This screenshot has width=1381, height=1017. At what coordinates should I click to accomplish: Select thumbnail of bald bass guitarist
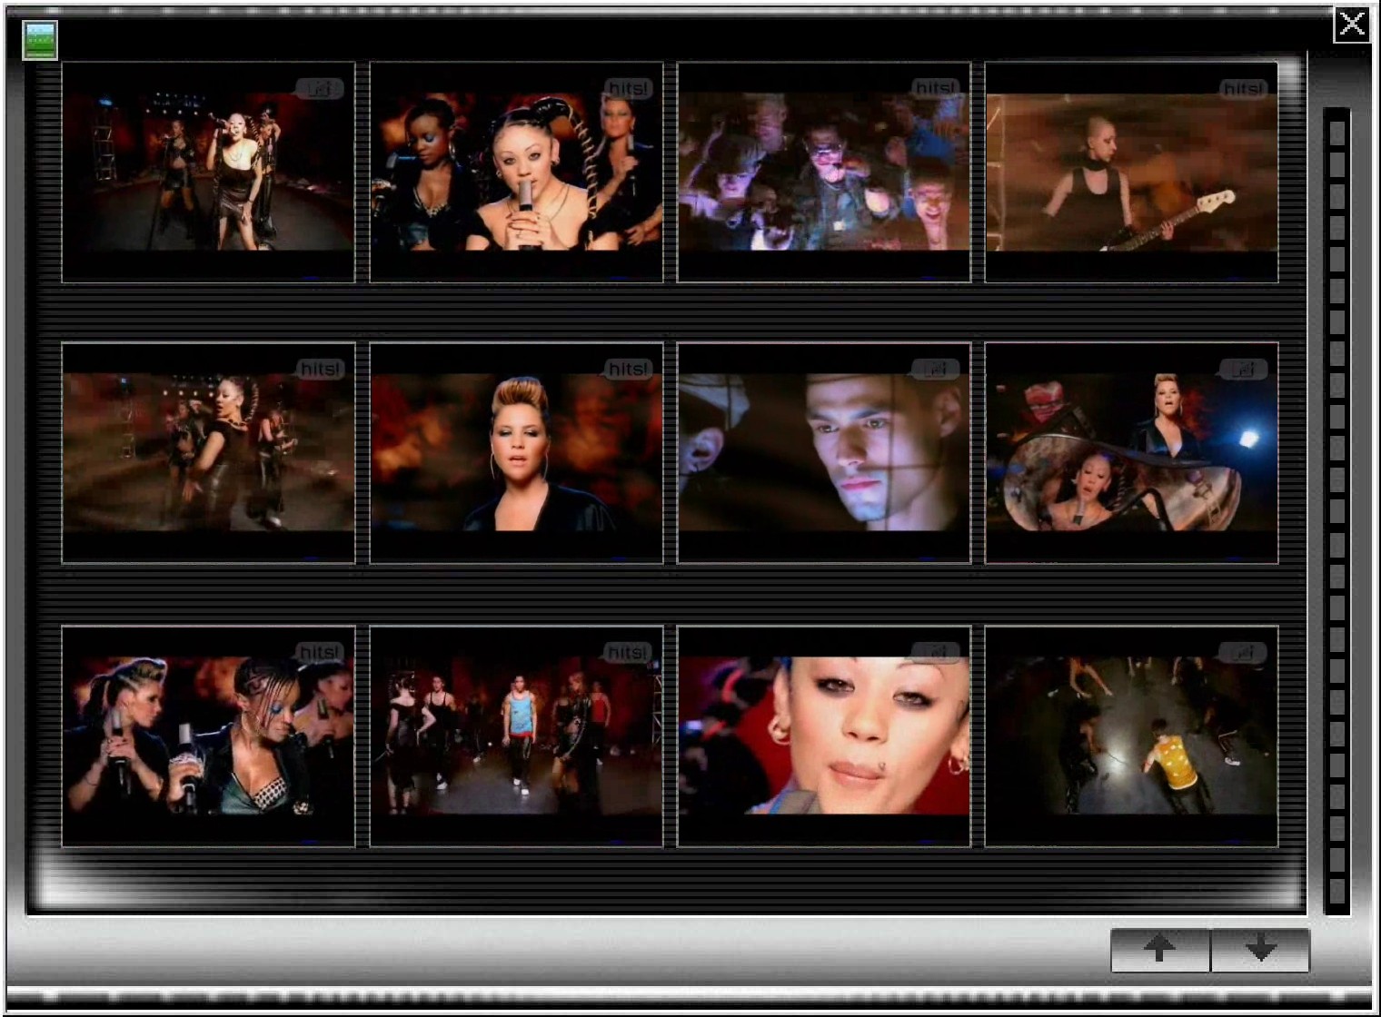[x=1132, y=173]
